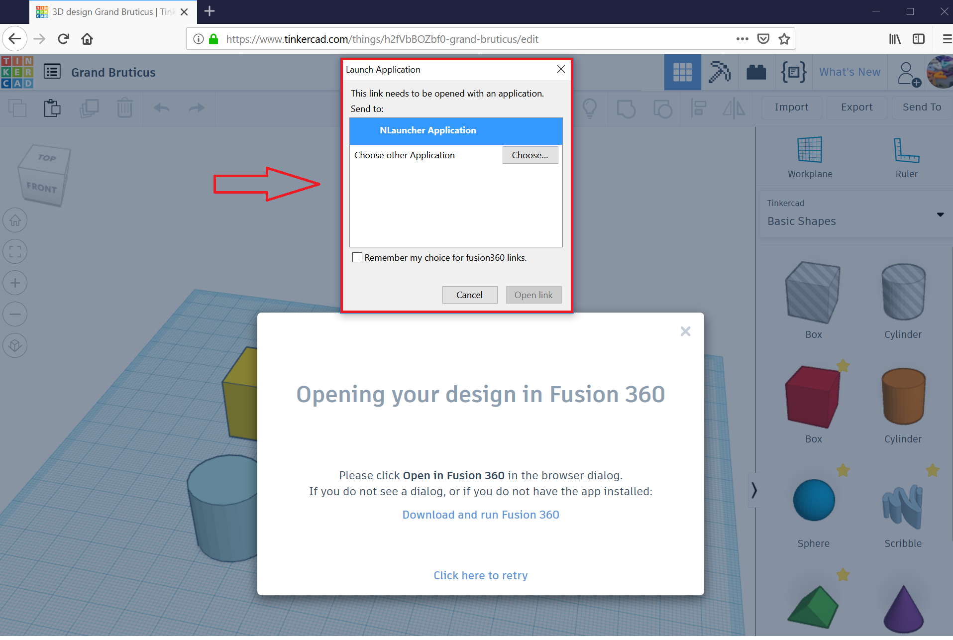The height and width of the screenshot is (640, 953).
Task: Click the Undo arrow
Action: tap(161, 108)
